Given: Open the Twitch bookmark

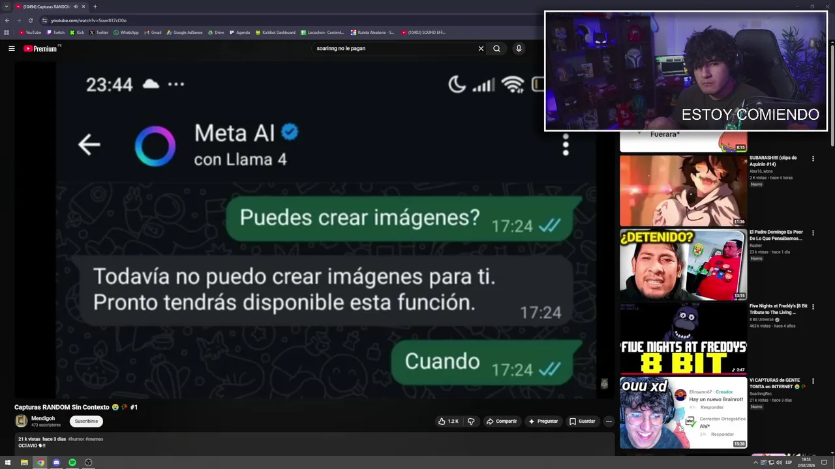Looking at the screenshot, I should click(x=56, y=33).
